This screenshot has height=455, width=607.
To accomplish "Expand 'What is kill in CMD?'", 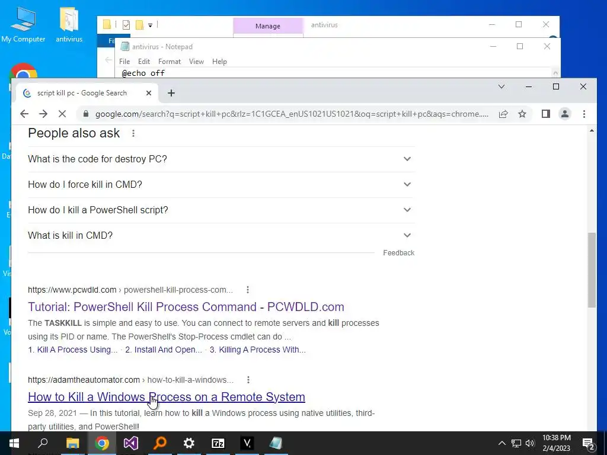I will (x=221, y=235).
